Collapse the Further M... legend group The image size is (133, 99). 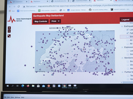click(122, 72)
